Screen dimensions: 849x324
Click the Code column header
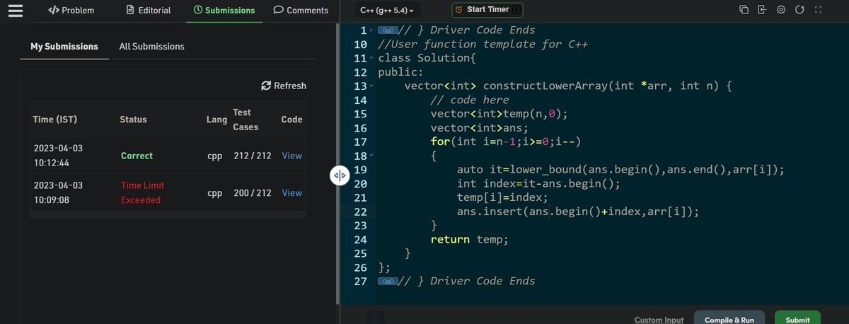point(291,120)
